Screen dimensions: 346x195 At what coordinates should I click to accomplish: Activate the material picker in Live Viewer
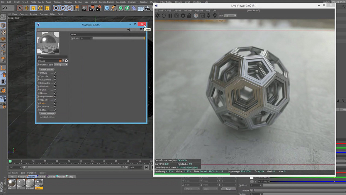[215, 16]
